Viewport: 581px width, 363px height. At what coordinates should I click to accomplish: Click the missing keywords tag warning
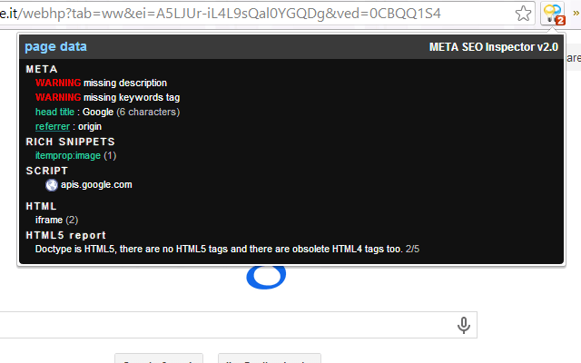click(107, 97)
